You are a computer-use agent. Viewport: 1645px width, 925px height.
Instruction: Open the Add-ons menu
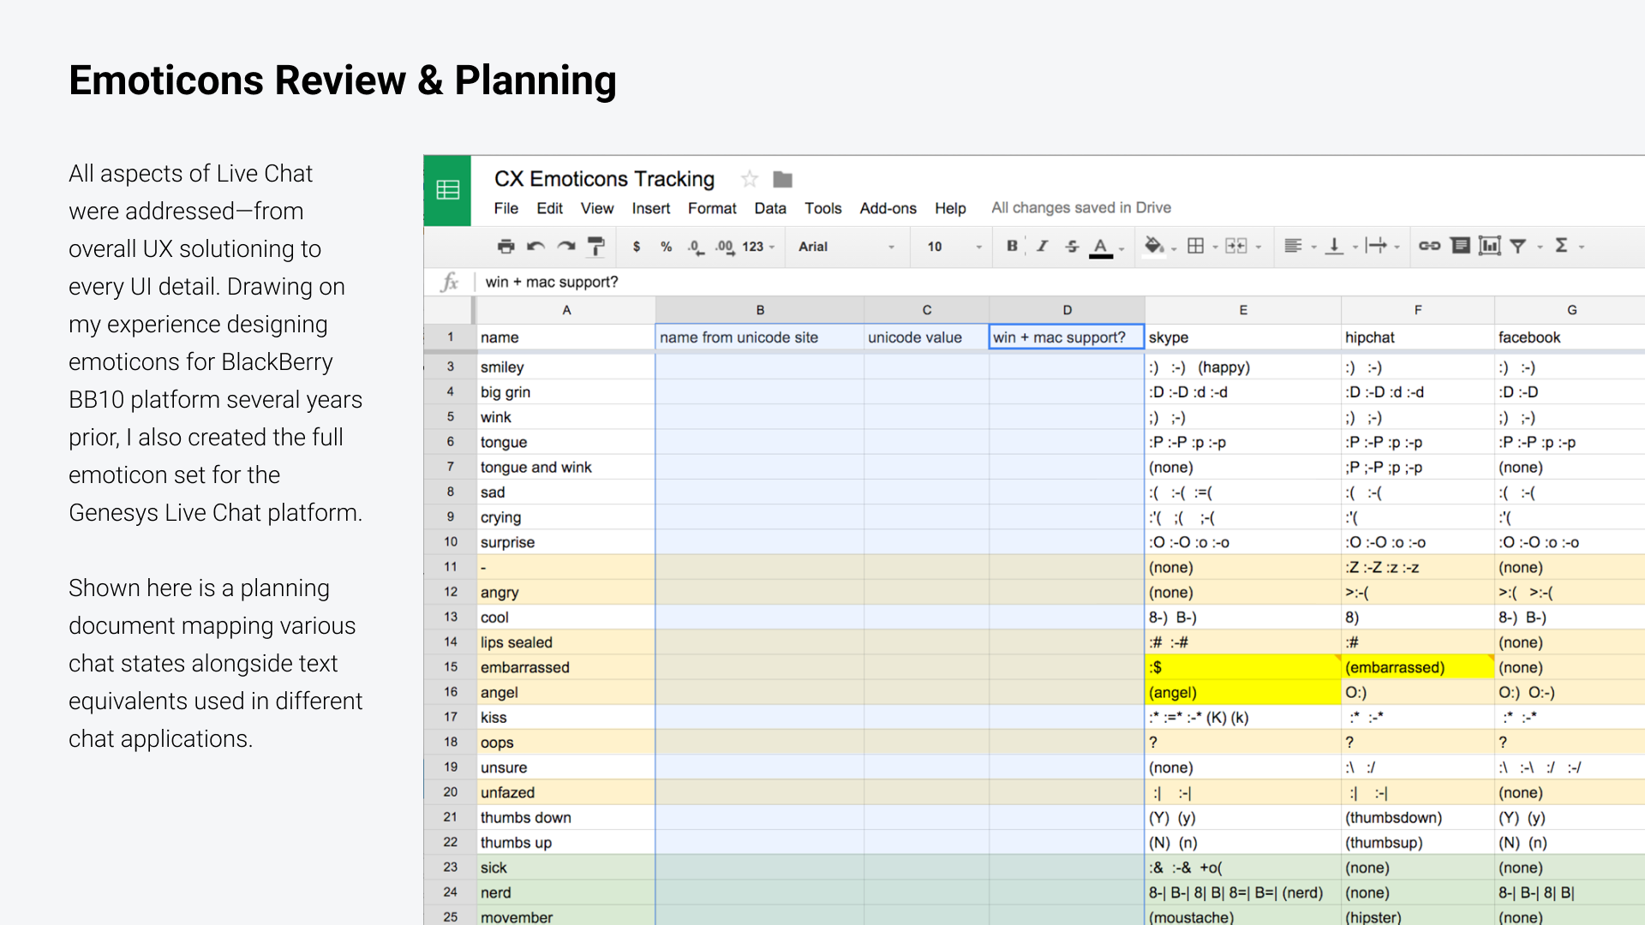(x=888, y=208)
